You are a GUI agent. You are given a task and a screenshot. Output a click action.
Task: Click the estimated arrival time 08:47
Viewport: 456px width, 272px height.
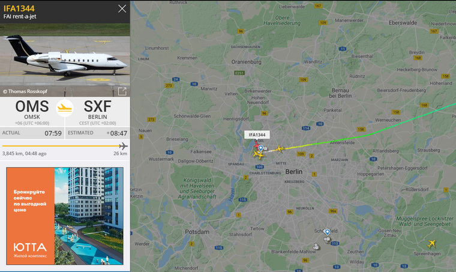tap(119, 133)
